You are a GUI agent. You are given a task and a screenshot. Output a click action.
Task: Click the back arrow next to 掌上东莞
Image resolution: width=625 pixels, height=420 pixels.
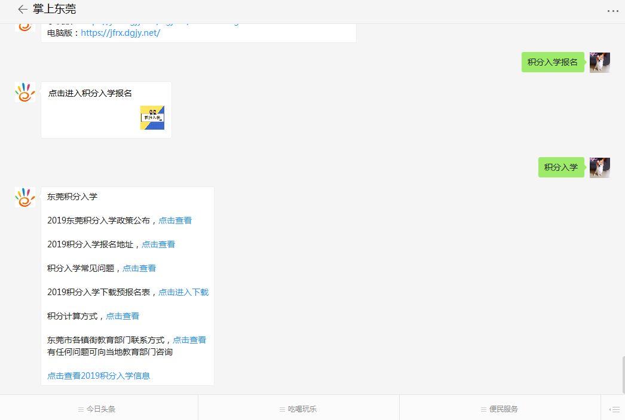coord(23,10)
